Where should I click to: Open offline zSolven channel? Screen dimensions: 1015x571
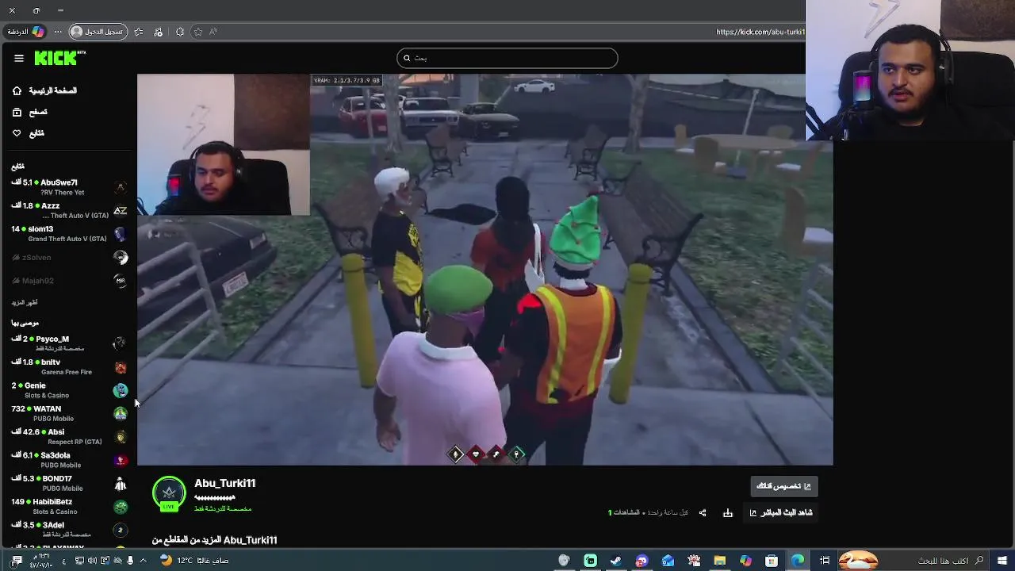[x=69, y=257]
